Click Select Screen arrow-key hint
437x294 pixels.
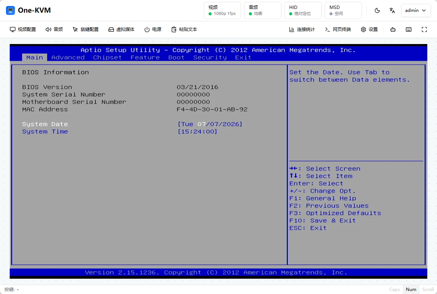pyautogui.click(x=325, y=169)
